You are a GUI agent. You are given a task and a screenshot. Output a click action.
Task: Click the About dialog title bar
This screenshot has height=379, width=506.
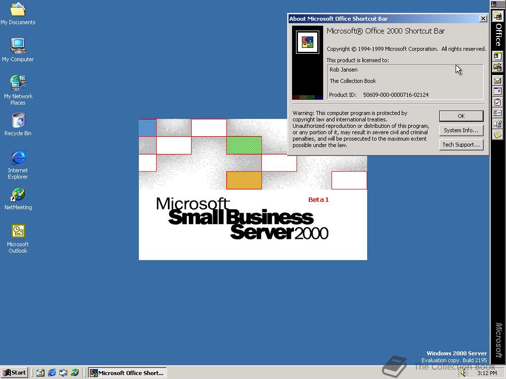coord(383,19)
